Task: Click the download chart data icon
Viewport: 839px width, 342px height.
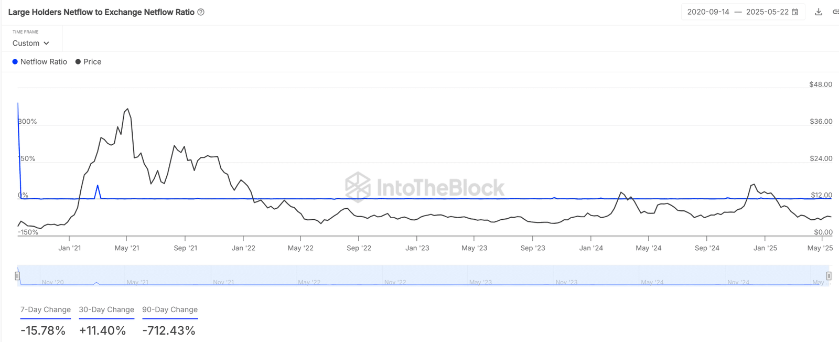Action: [819, 12]
